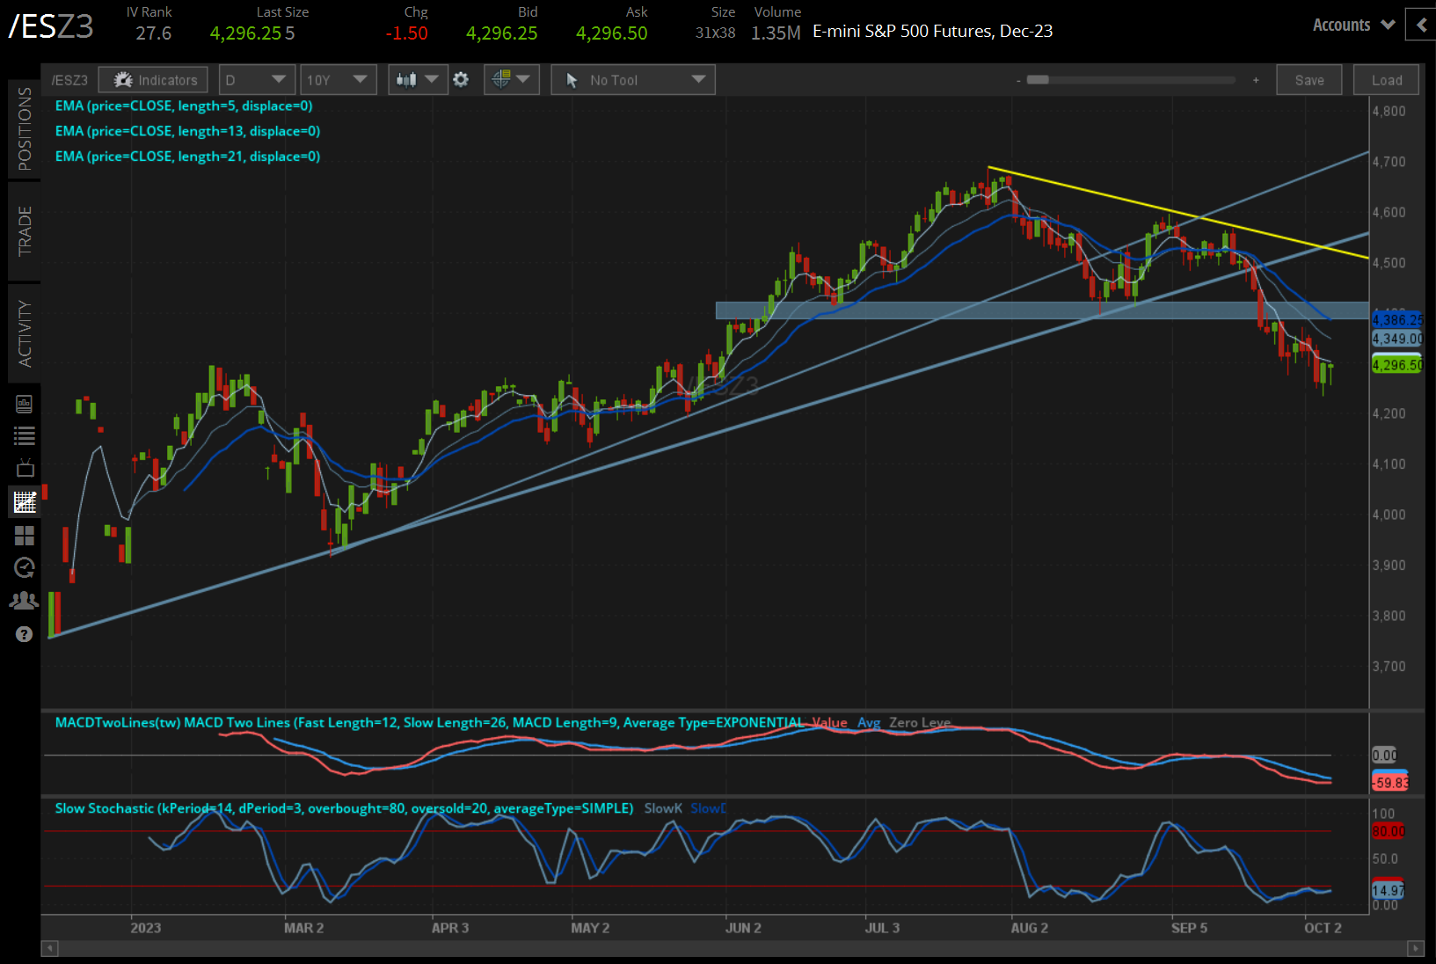Expand the crosshair cursor mode dropdown
Viewport: 1436px width, 964px height.
click(x=511, y=80)
